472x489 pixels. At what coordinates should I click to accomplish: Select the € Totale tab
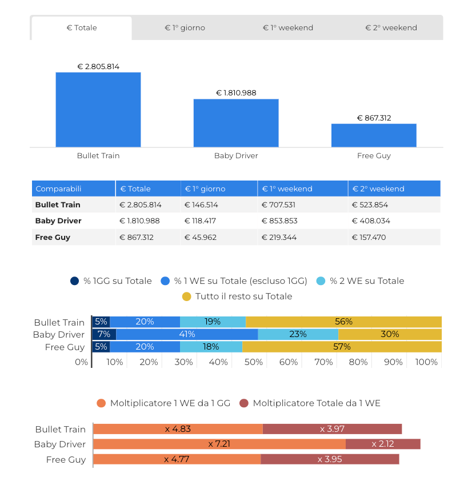pos(82,28)
